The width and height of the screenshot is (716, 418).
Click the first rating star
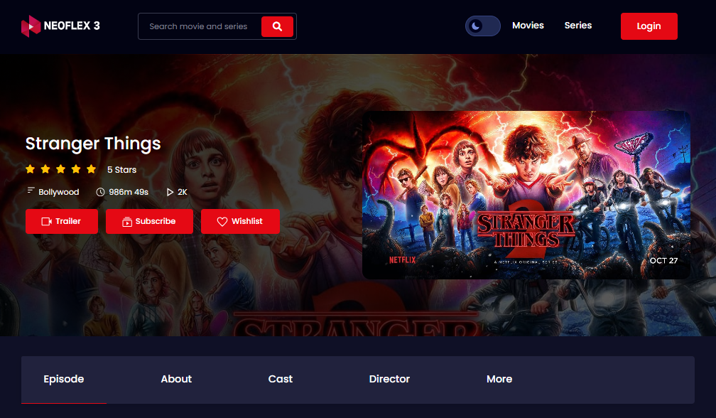(30, 169)
